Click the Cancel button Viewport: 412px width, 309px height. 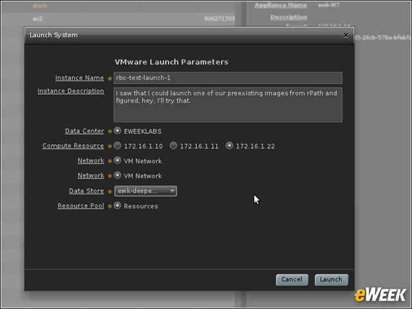point(292,279)
